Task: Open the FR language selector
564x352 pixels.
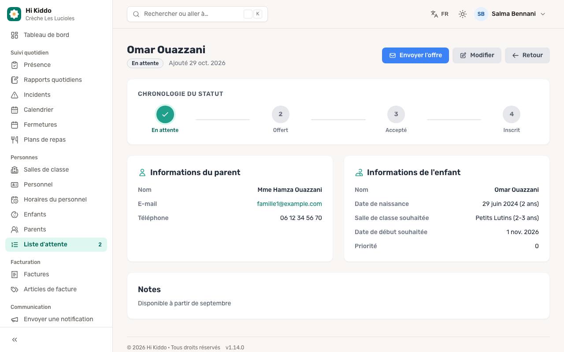Action: tap(440, 14)
